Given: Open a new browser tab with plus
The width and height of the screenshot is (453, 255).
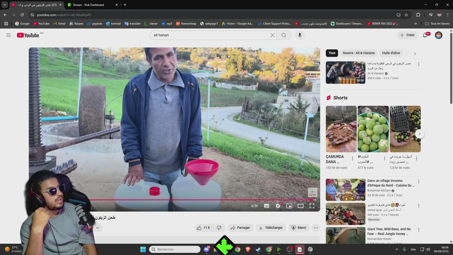Looking at the screenshot, I should point(125,5).
